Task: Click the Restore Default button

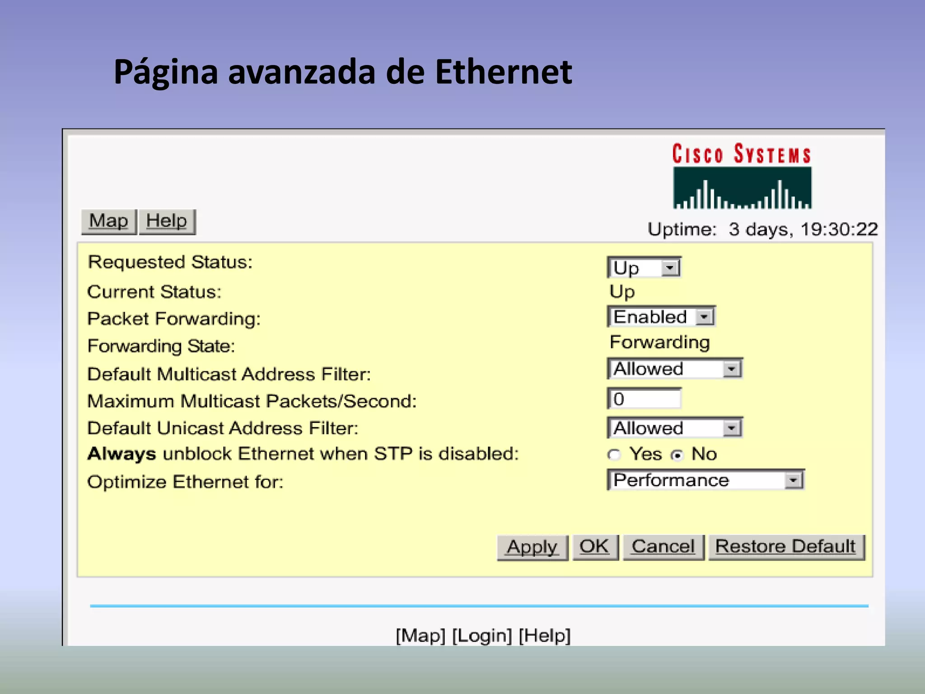Action: tap(786, 547)
